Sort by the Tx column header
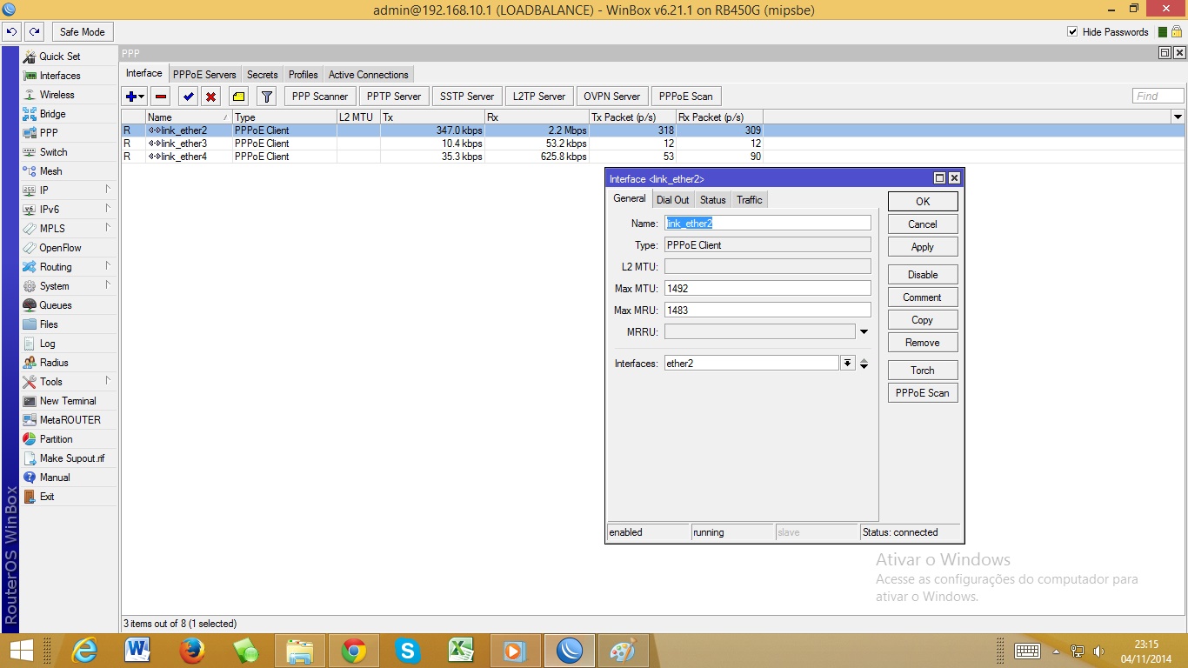The width and height of the screenshot is (1188, 668). coord(432,117)
